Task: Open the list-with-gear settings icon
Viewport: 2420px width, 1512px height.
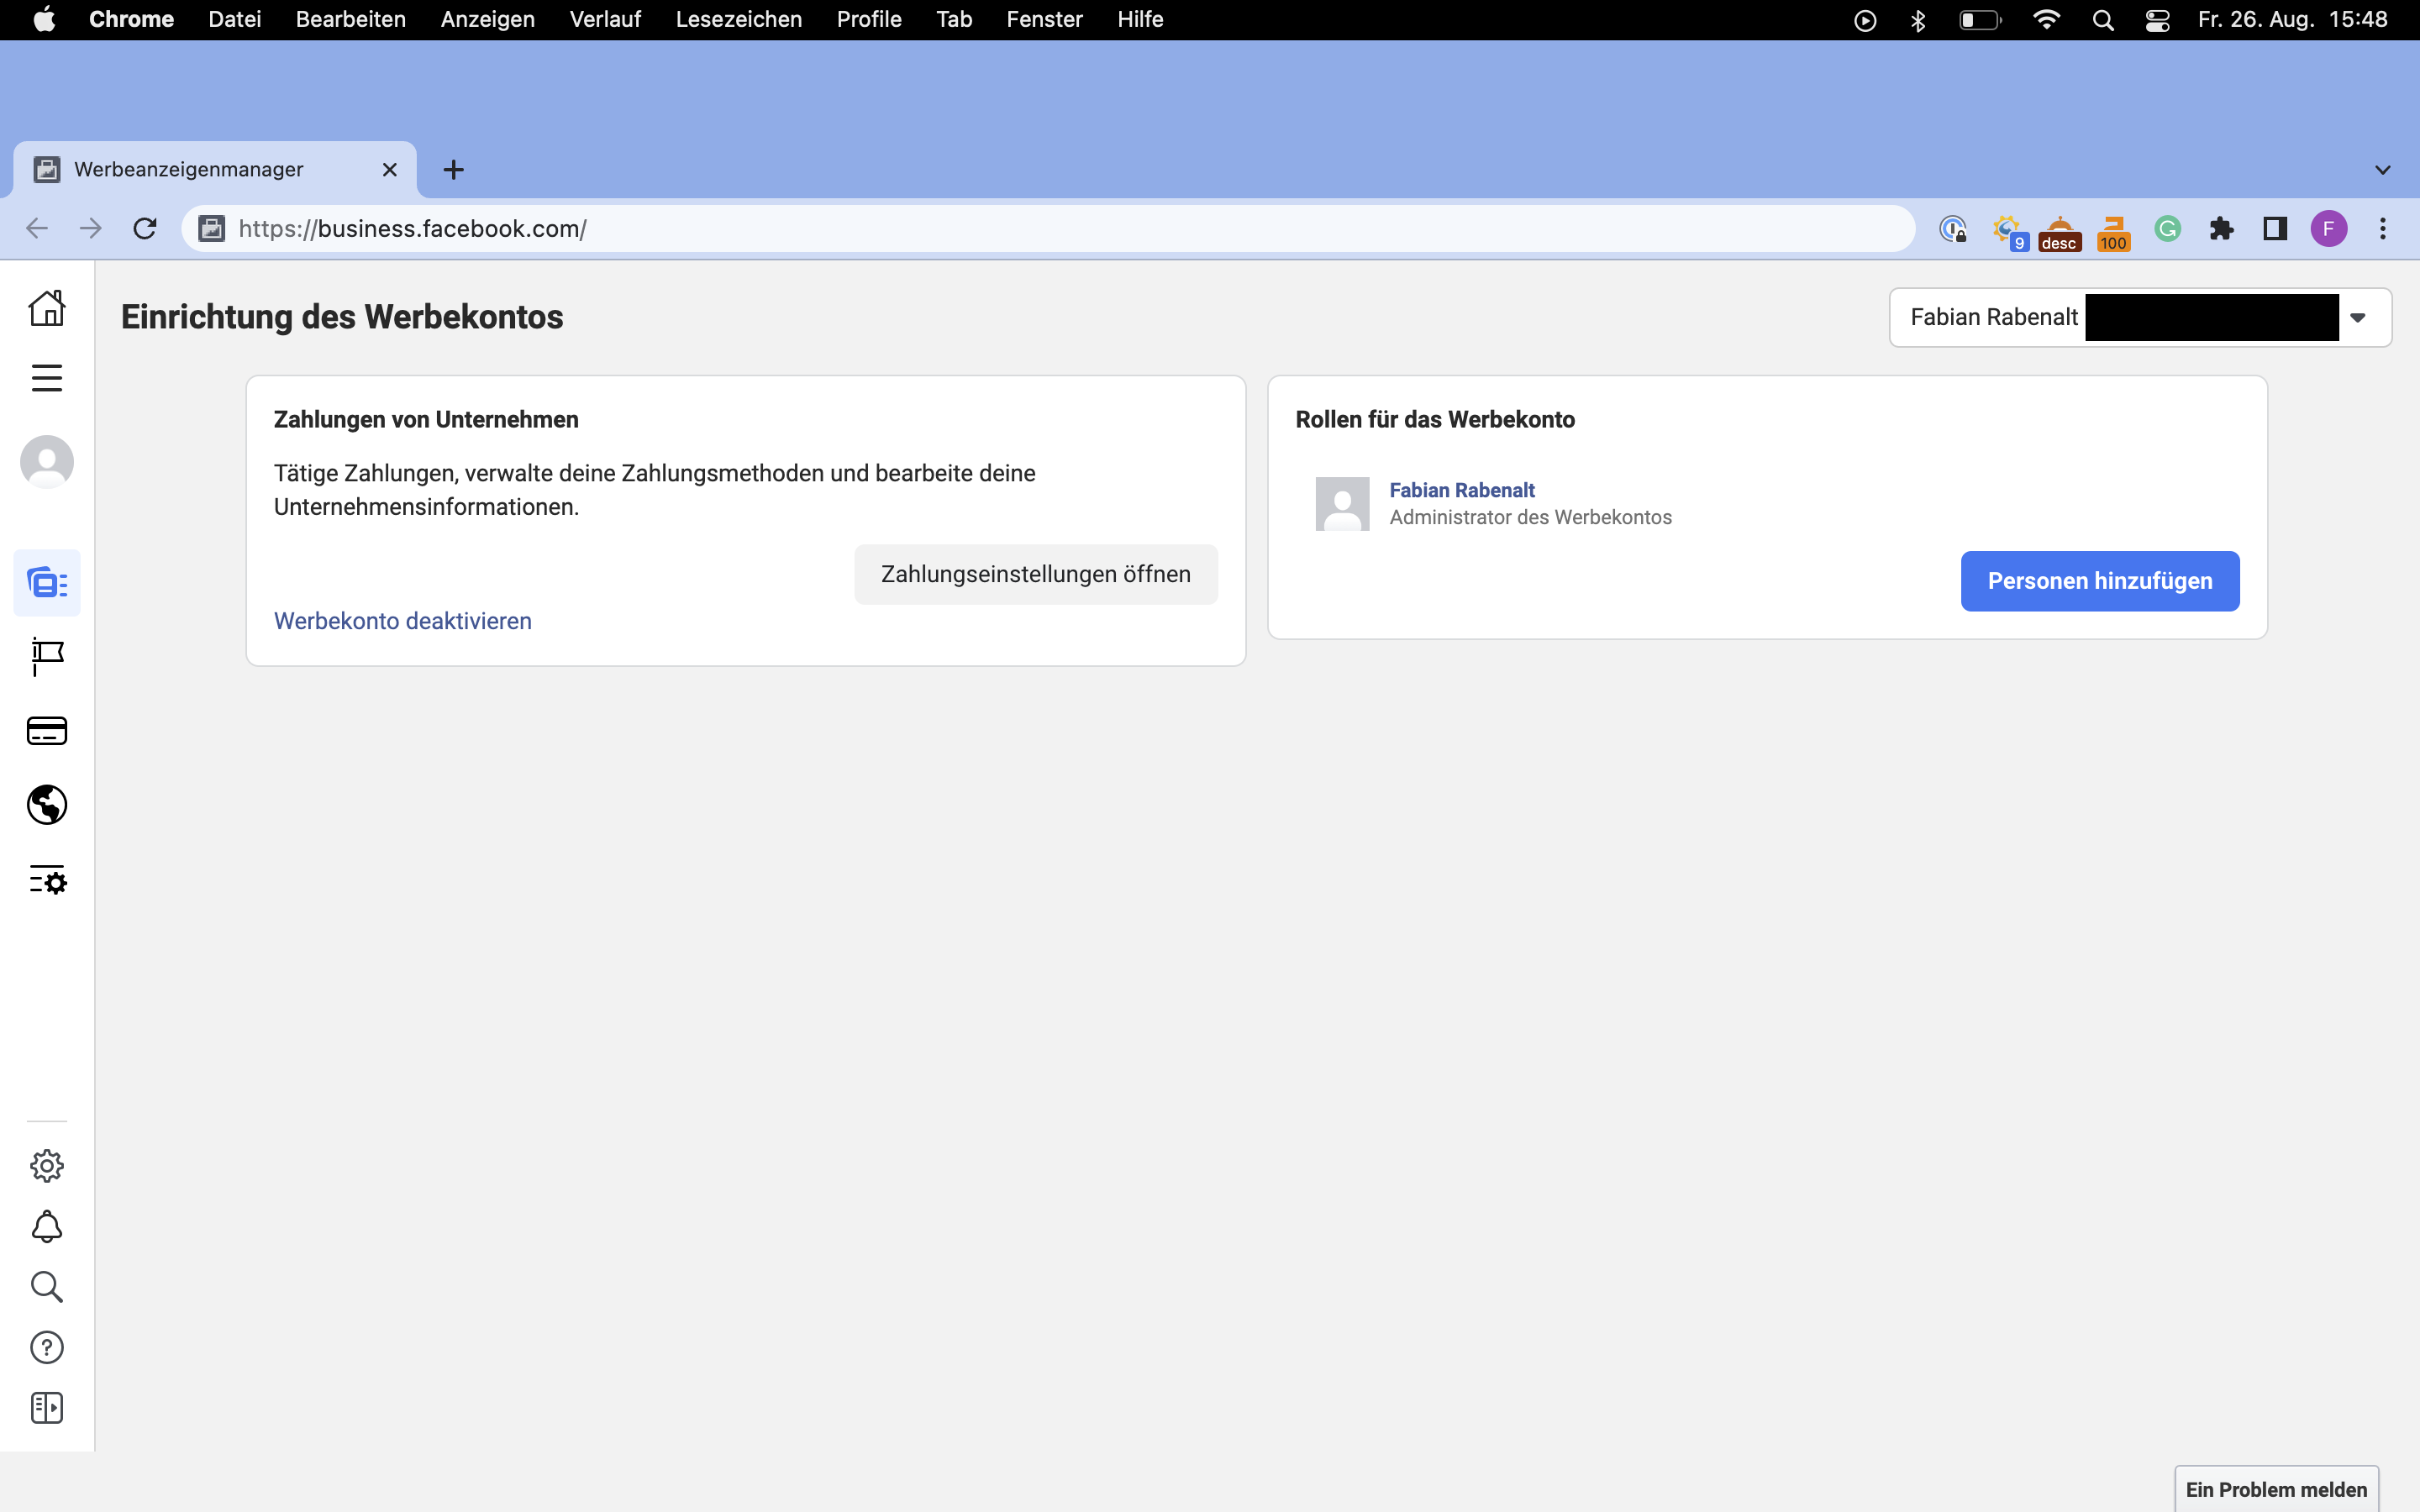Action: tap(47, 880)
